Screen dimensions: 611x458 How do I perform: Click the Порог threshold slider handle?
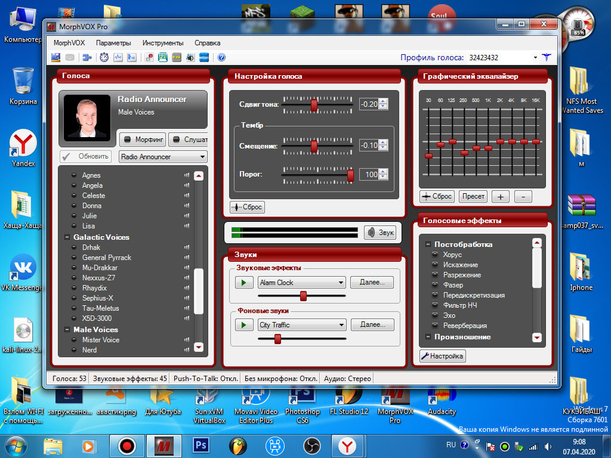pyautogui.click(x=350, y=175)
